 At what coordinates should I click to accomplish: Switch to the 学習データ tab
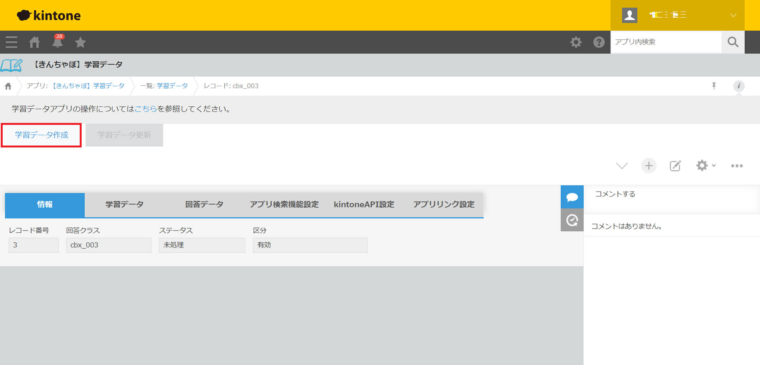point(124,205)
